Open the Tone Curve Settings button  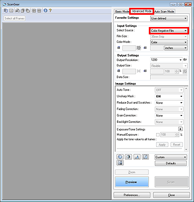(145, 157)
